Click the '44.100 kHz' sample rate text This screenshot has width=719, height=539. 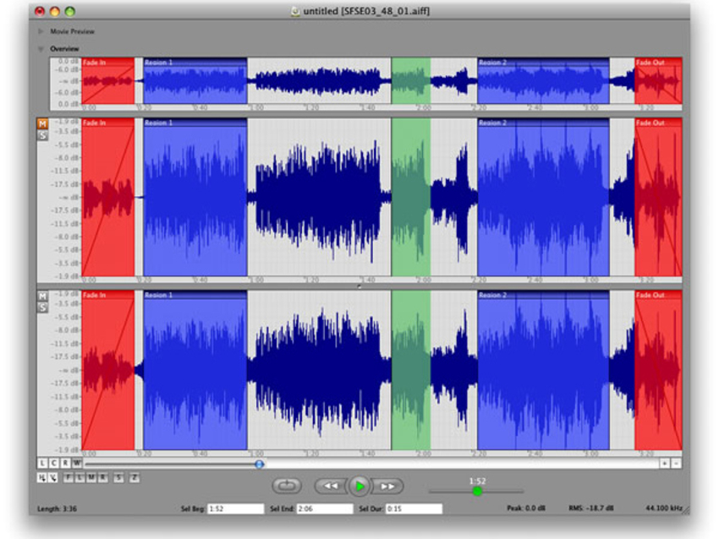(663, 509)
